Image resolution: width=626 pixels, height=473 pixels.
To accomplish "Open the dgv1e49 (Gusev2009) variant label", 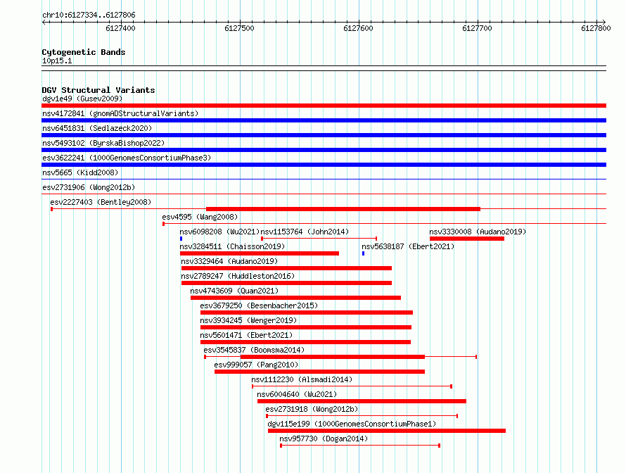I will [x=82, y=99].
